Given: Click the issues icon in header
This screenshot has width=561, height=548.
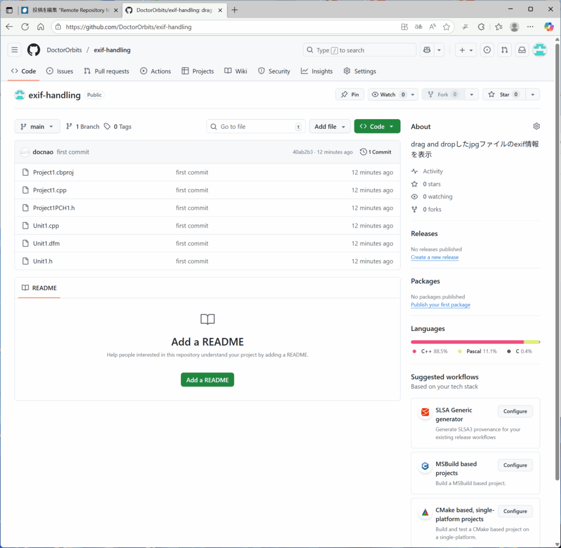Looking at the screenshot, I should click(x=487, y=50).
